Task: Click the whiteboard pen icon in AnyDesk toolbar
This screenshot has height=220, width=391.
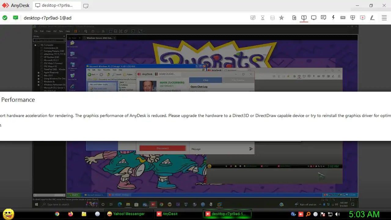Action: click(372, 18)
